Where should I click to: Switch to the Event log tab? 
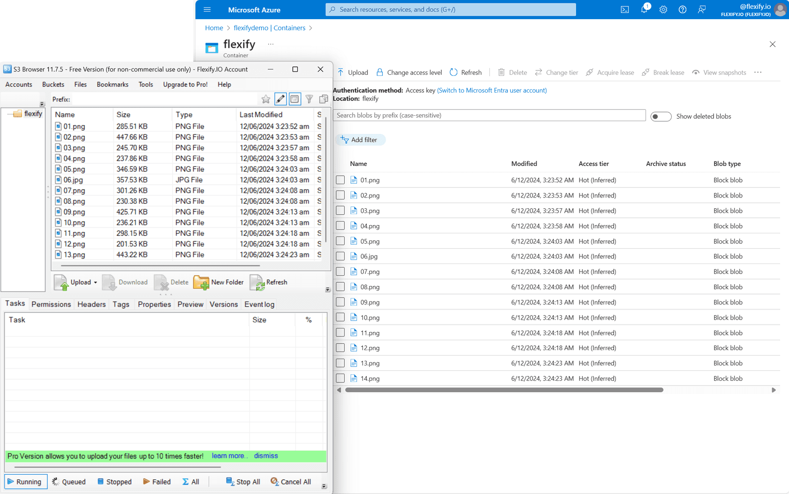pos(259,304)
